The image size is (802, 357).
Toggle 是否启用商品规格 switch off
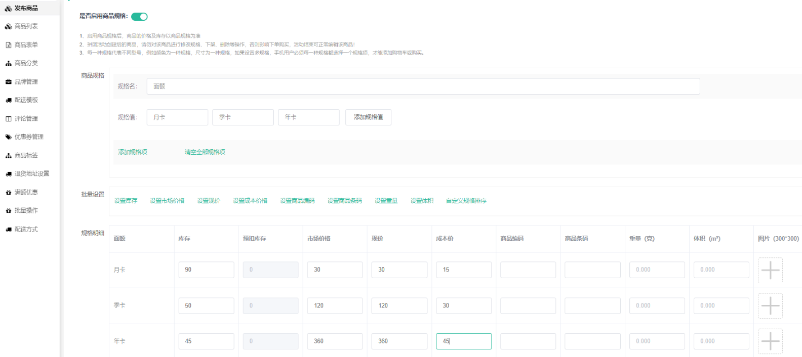139,17
